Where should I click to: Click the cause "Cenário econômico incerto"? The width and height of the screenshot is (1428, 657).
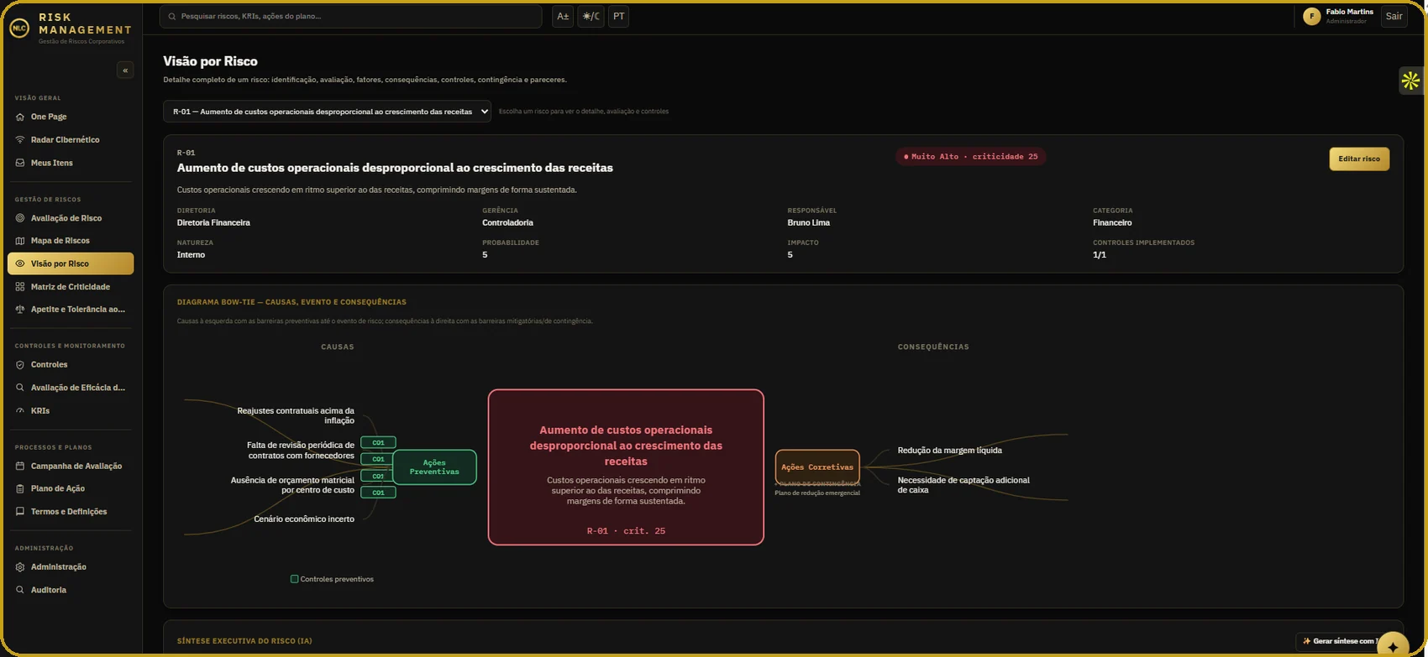coord(304,519)
